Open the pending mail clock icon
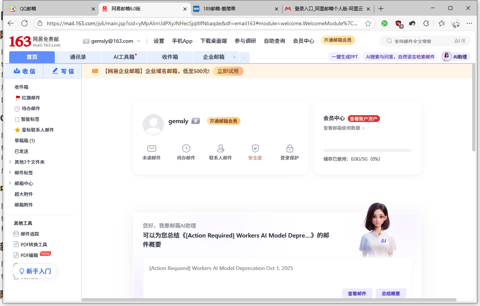The height and width of the screenshot is (306, 480). point(186,148)
